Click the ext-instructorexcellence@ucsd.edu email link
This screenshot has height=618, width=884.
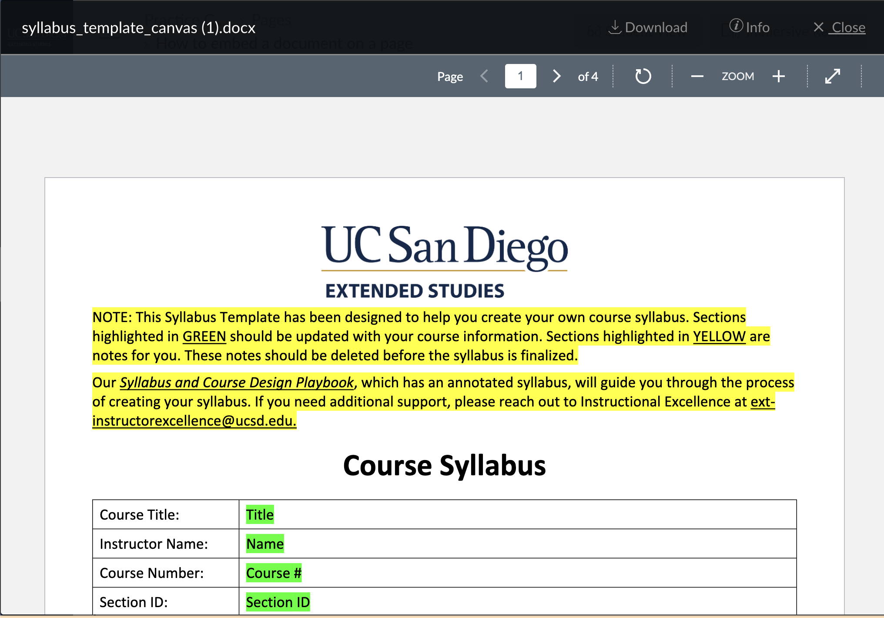[x=194, y=420]
